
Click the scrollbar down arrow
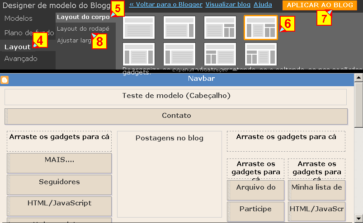click(358, 218)
